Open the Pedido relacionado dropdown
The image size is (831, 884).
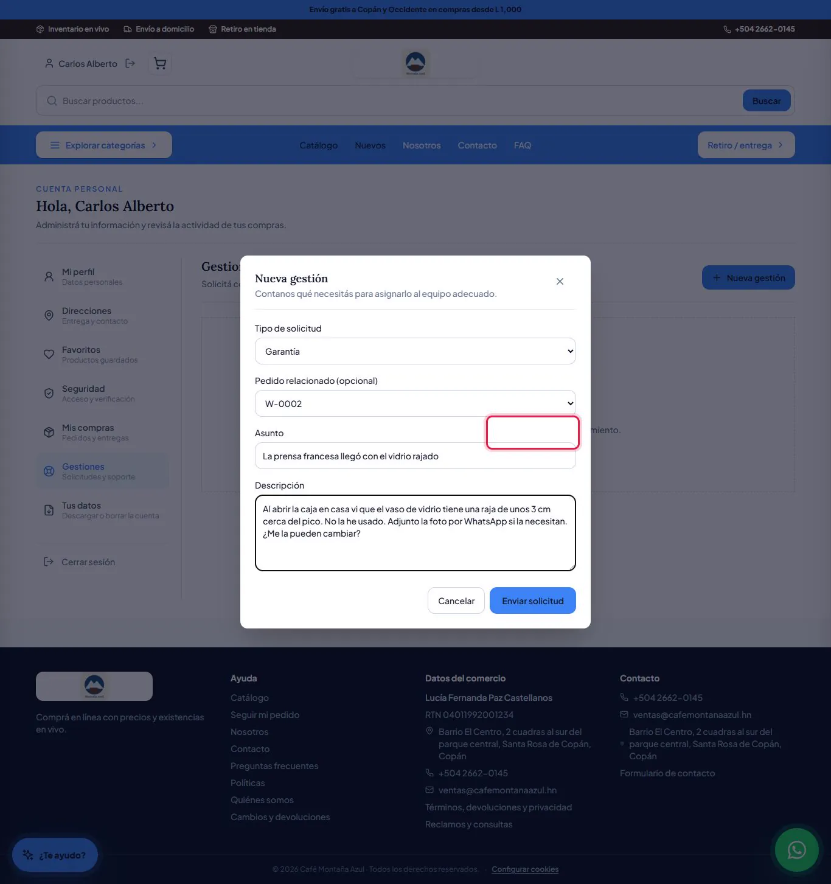tap(415, 403)
